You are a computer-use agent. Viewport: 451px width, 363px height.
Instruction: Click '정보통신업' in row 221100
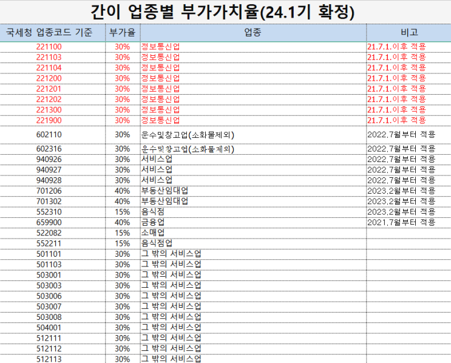[x=160, y=47]
